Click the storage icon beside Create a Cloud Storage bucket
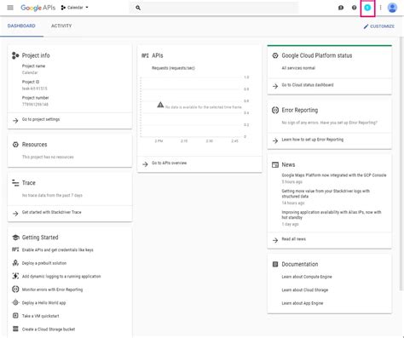Viewport: 404px width, 338px height. tap(15, 329)
